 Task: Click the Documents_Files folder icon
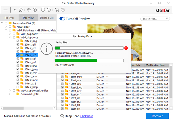tap(18, 94)
